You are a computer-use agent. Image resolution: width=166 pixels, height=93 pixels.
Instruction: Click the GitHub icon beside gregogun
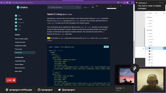pyautogui.click(x=39, y=90)
